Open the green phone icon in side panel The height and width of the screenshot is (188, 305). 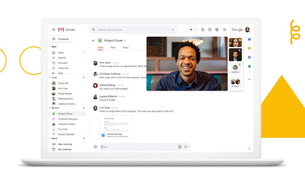250,66
